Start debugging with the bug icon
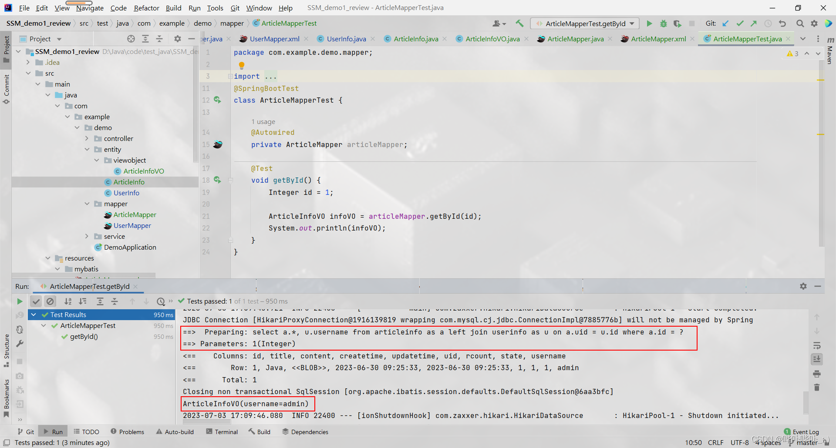This screenshot has width=836, height=448. point(663,23)
